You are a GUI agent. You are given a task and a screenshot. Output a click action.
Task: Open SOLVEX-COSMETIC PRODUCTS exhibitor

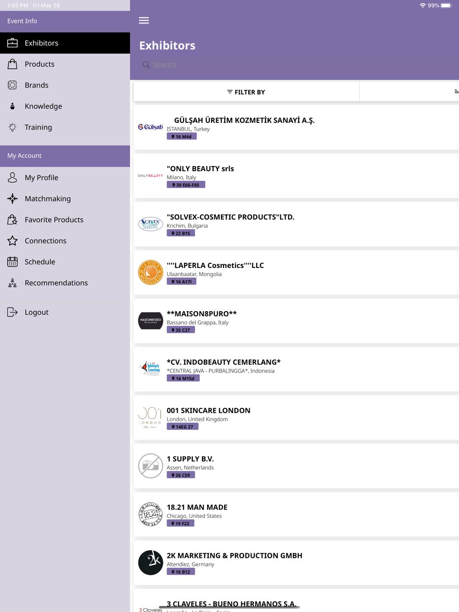pos(296,224)
